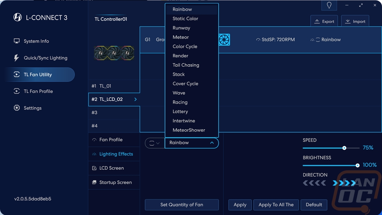Switch to Startup Screen tab
Screen dimensions: 382x215
[114, 182]
